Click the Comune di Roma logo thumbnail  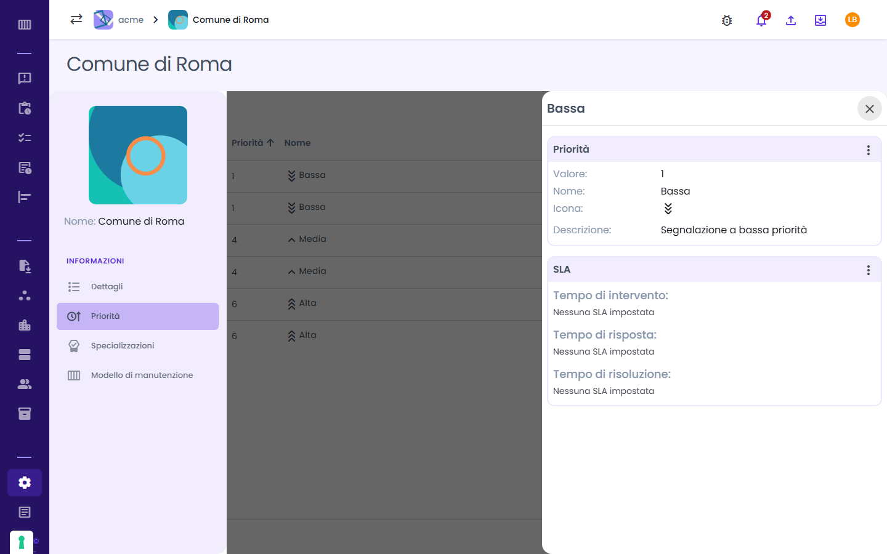pos(138,155)
